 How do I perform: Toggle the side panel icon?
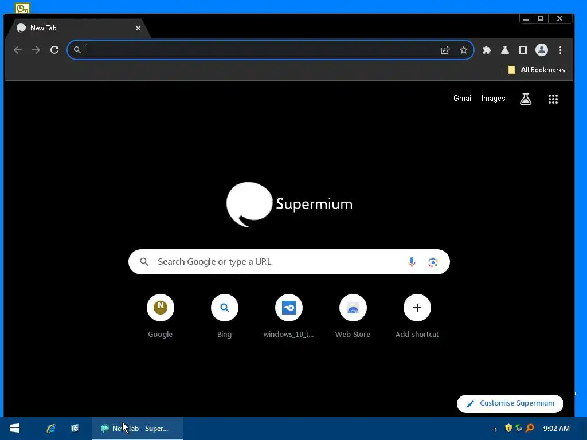[x=523, y=50]
